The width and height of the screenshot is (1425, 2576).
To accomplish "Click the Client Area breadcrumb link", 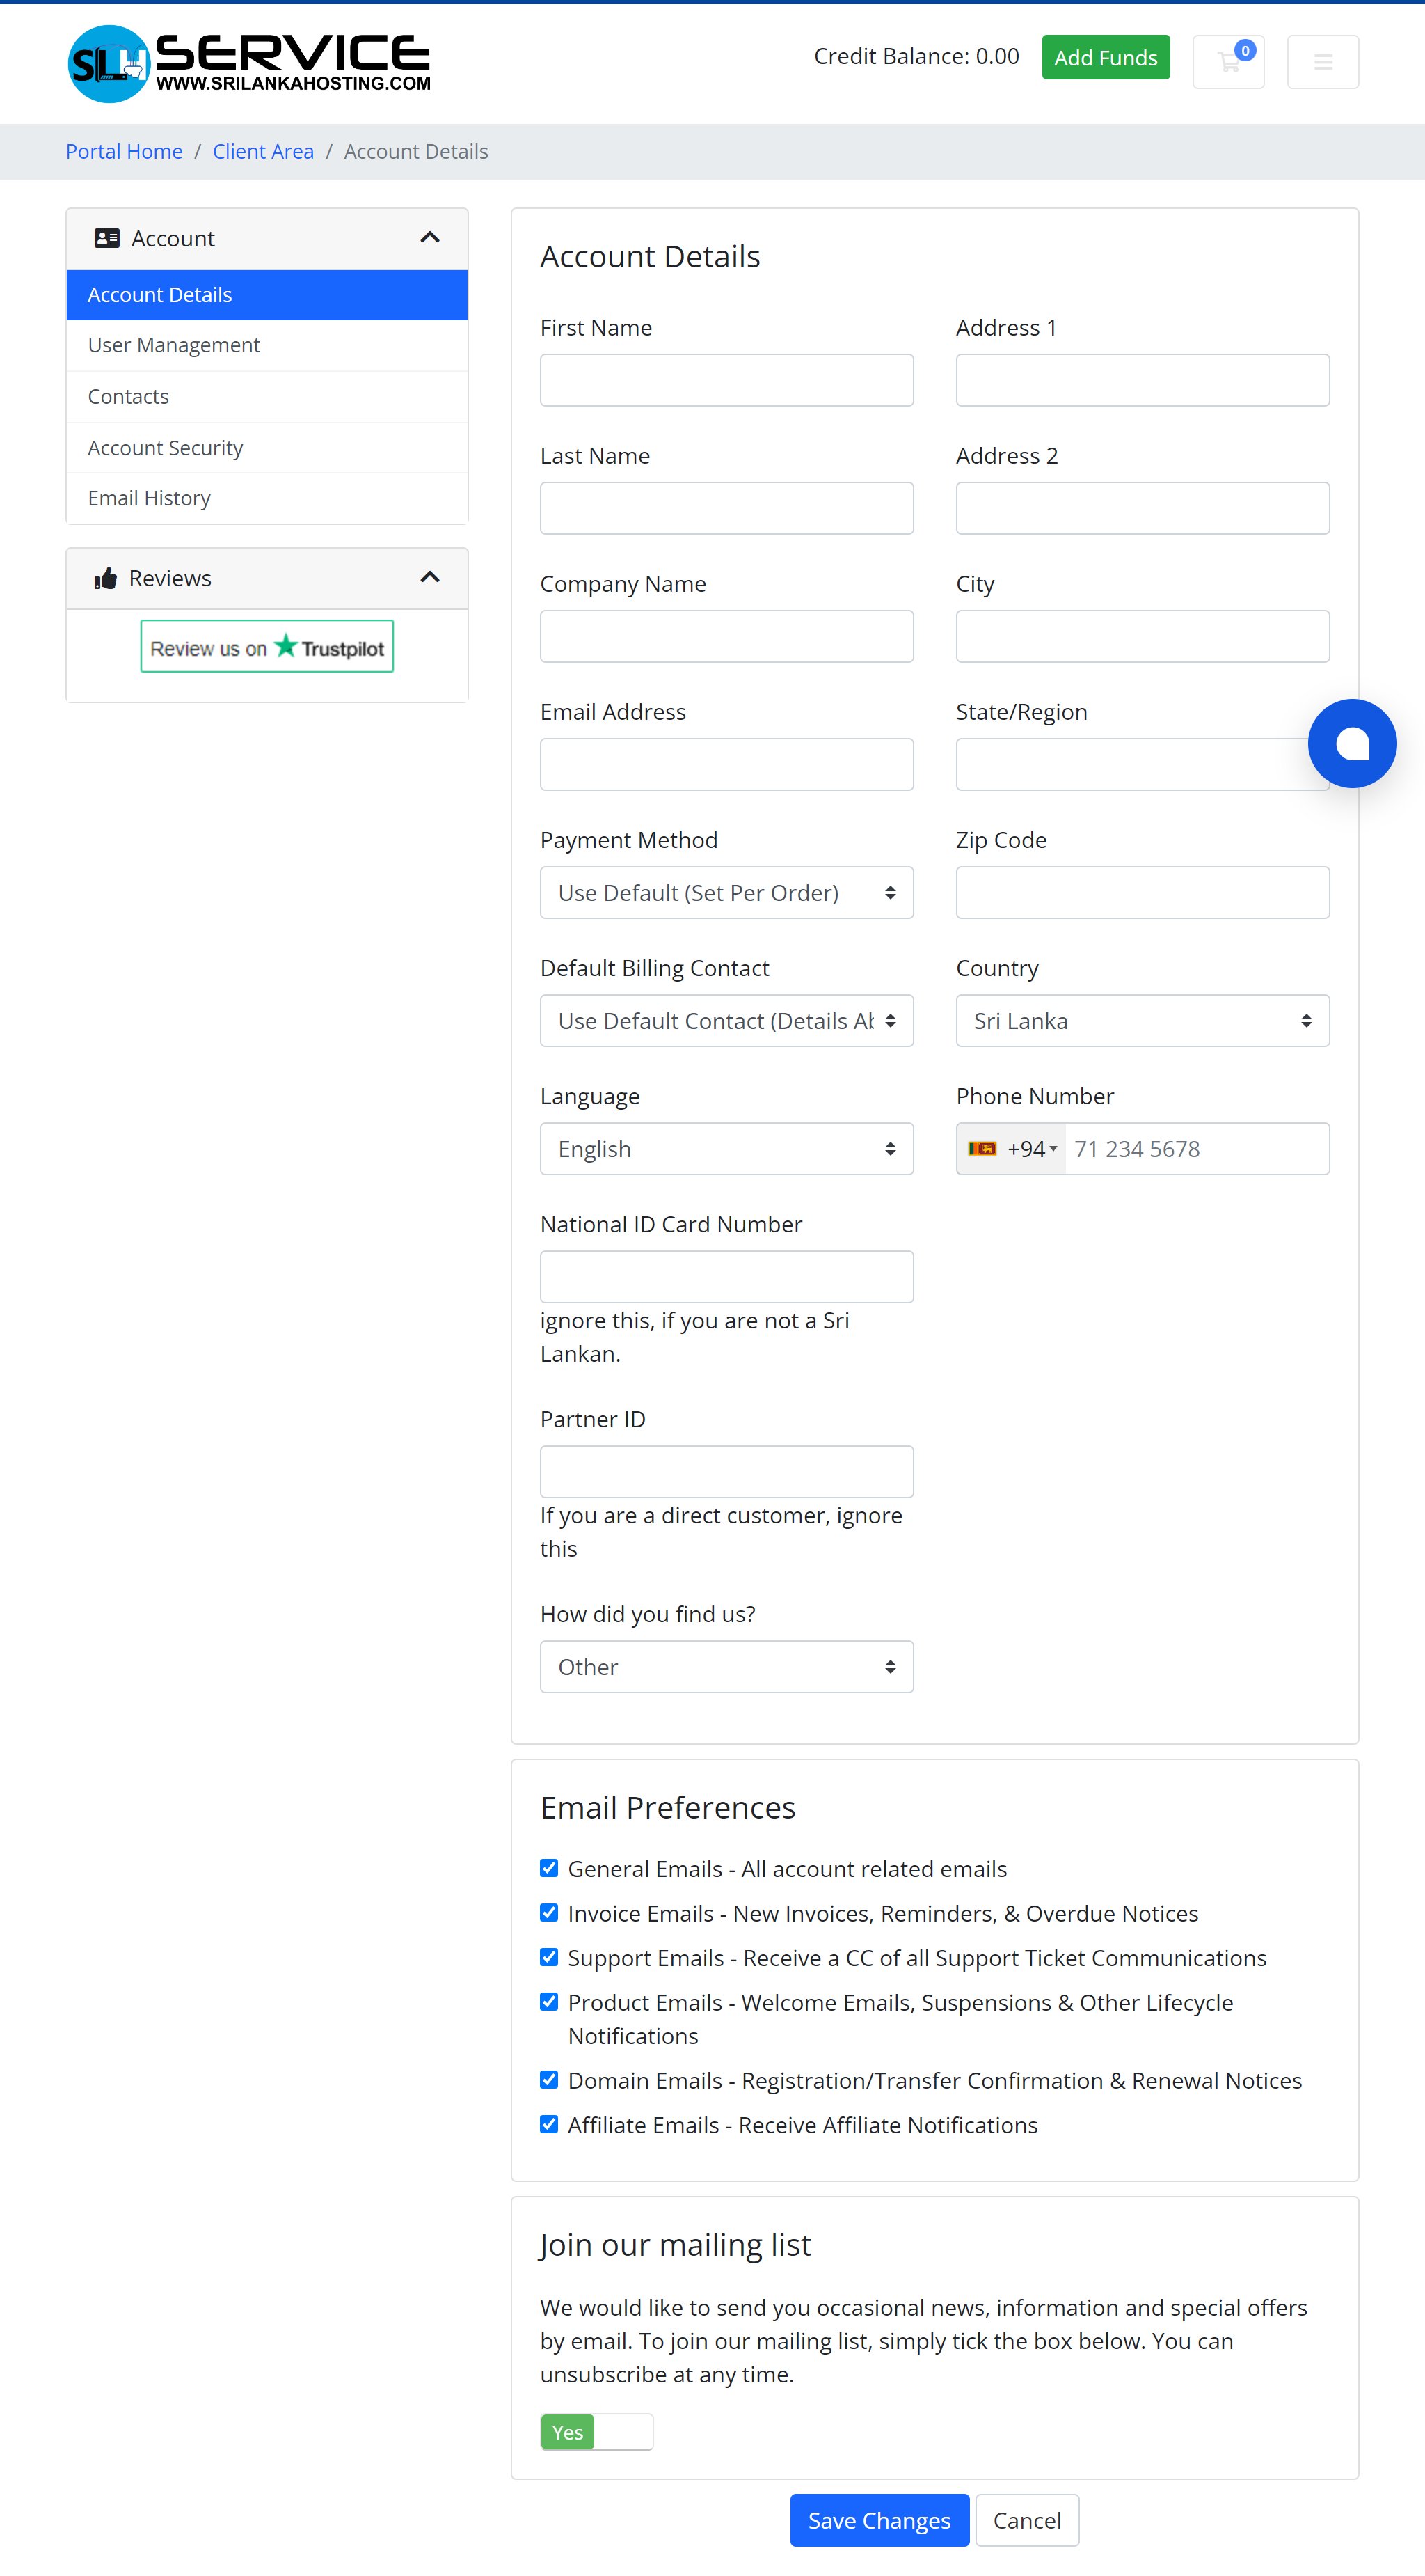I will coord(263,152).
